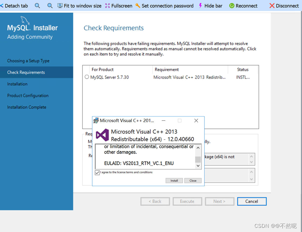Viewport: 302px width, 232px height.
Task: Go to Installation step in sidebar
Action: click(x=17, y=84)
